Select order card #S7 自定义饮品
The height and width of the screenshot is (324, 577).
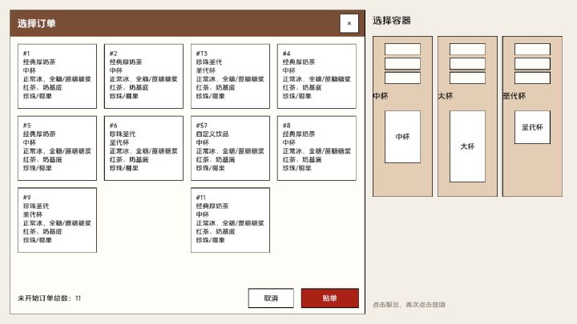[x=230, y=148]
